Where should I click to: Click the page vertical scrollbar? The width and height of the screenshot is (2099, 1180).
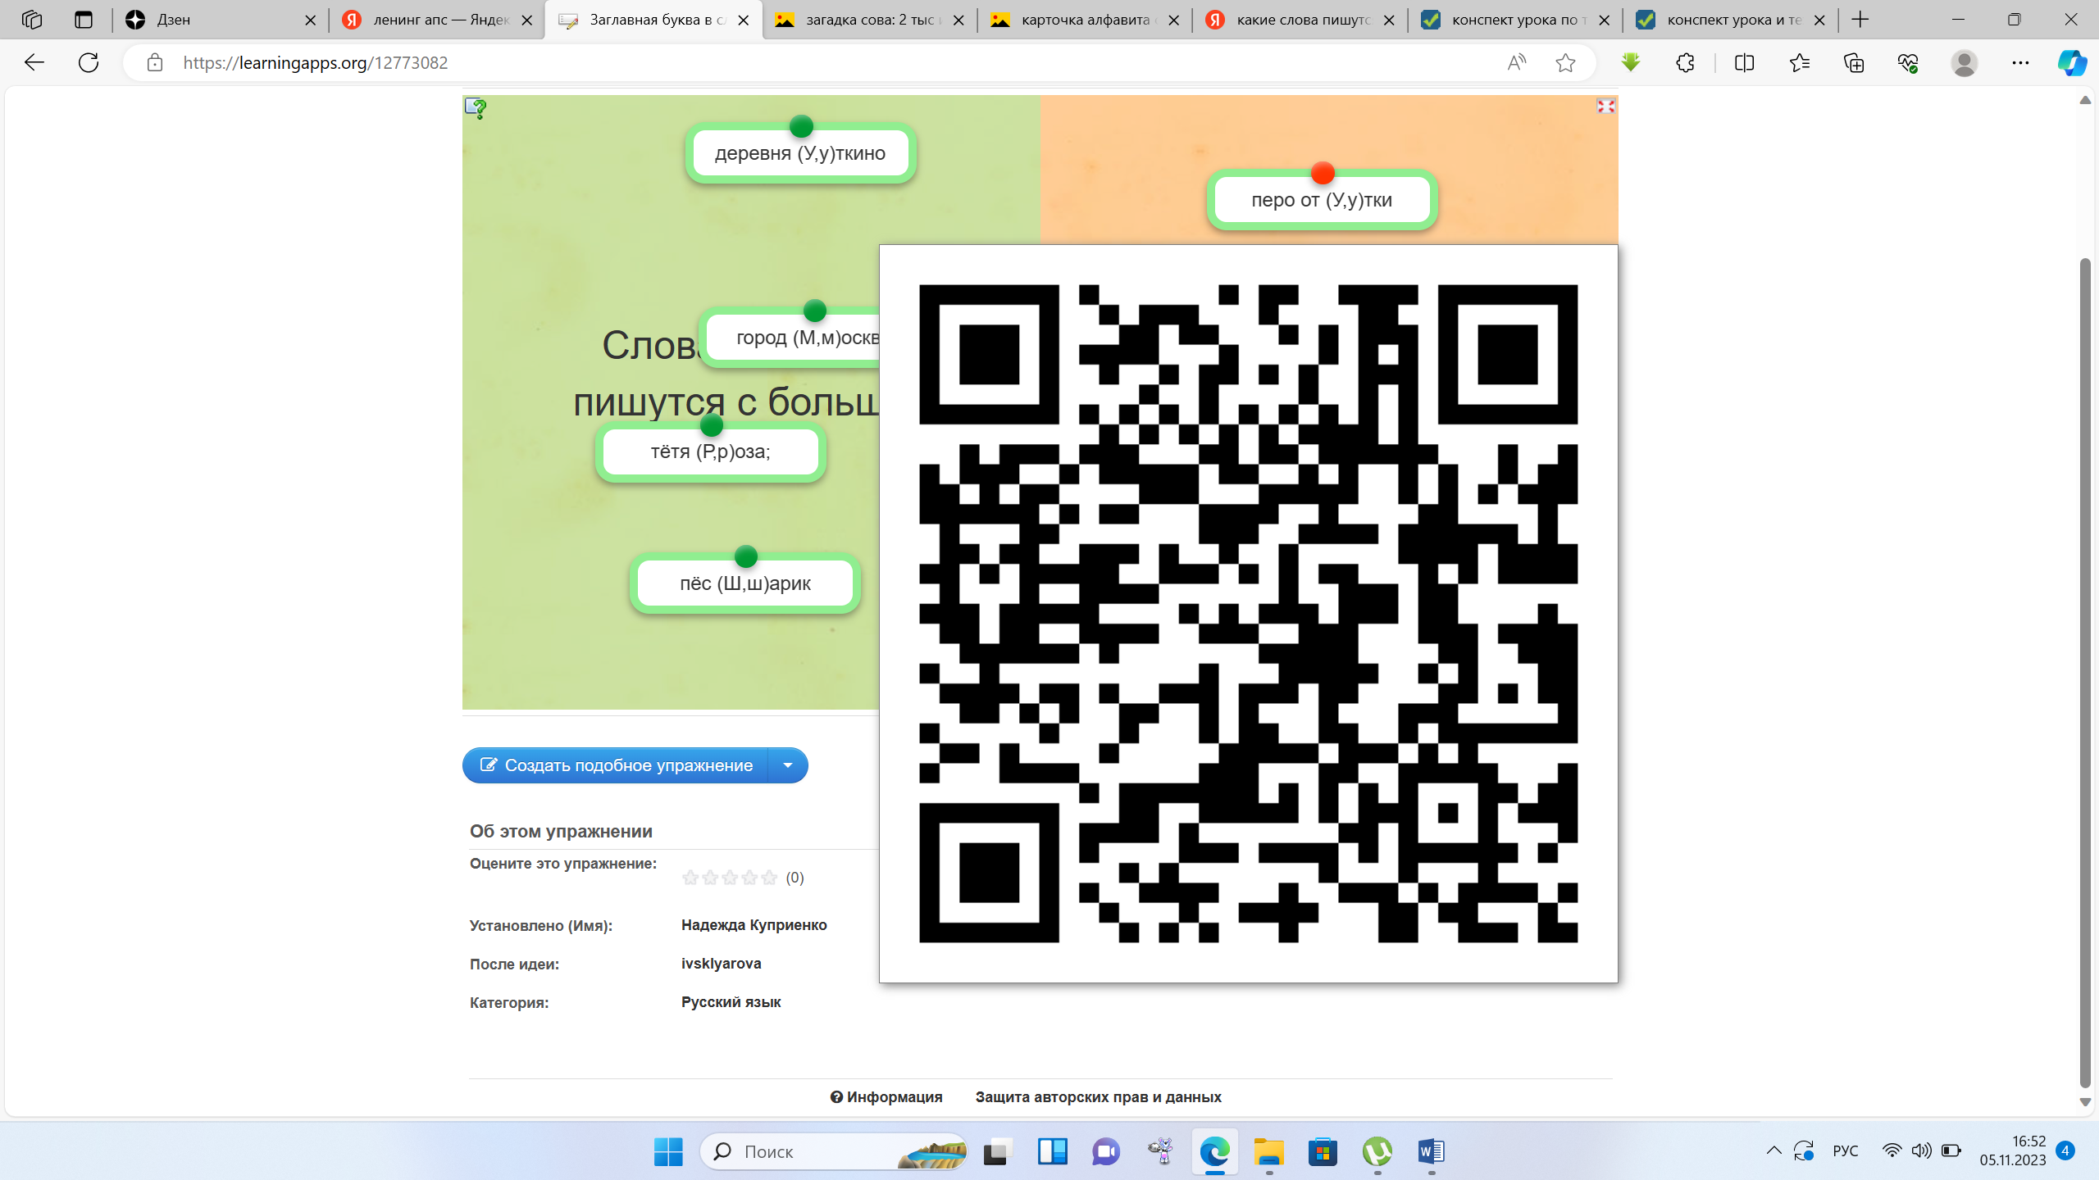point(2085,672)
